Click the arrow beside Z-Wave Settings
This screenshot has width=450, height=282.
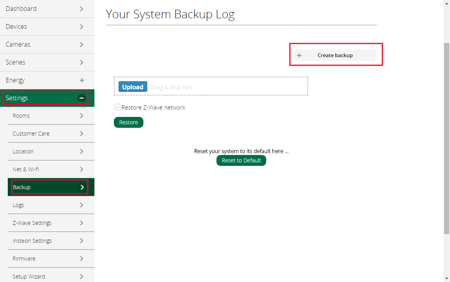tap(82, 223)
